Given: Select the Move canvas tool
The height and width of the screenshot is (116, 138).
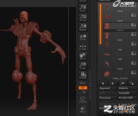Looking at the screenshot, I should (x=83, y=56).
